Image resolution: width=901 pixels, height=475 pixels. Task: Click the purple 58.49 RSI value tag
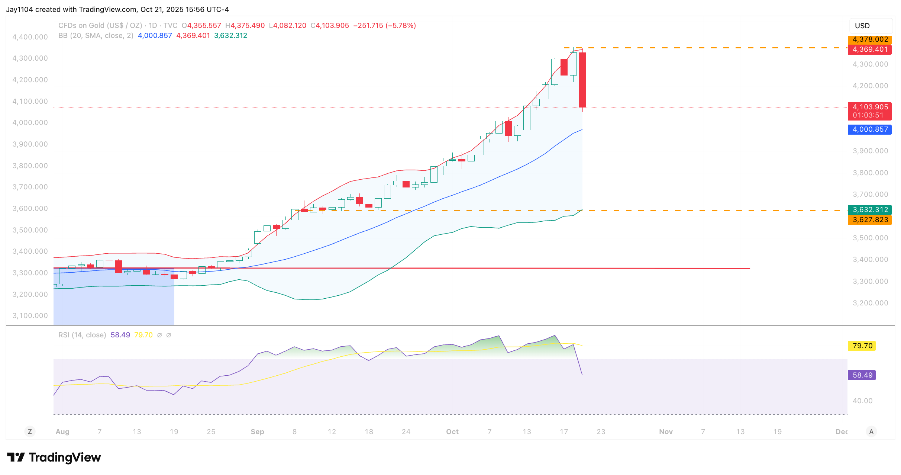[x=862, y=375]
